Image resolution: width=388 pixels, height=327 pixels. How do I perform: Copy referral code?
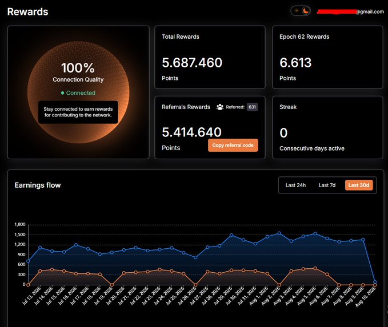[233, 146]
